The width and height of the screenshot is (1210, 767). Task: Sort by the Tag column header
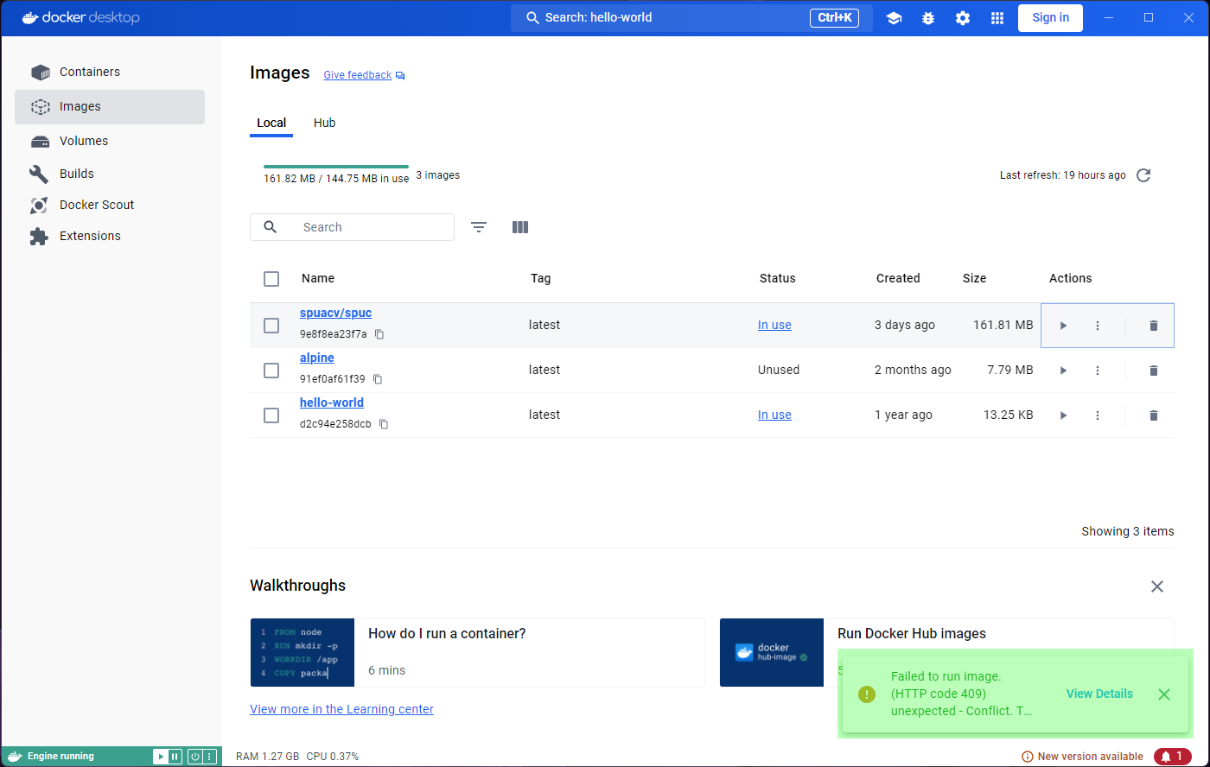pyautogui.click(x=540, y=278)
